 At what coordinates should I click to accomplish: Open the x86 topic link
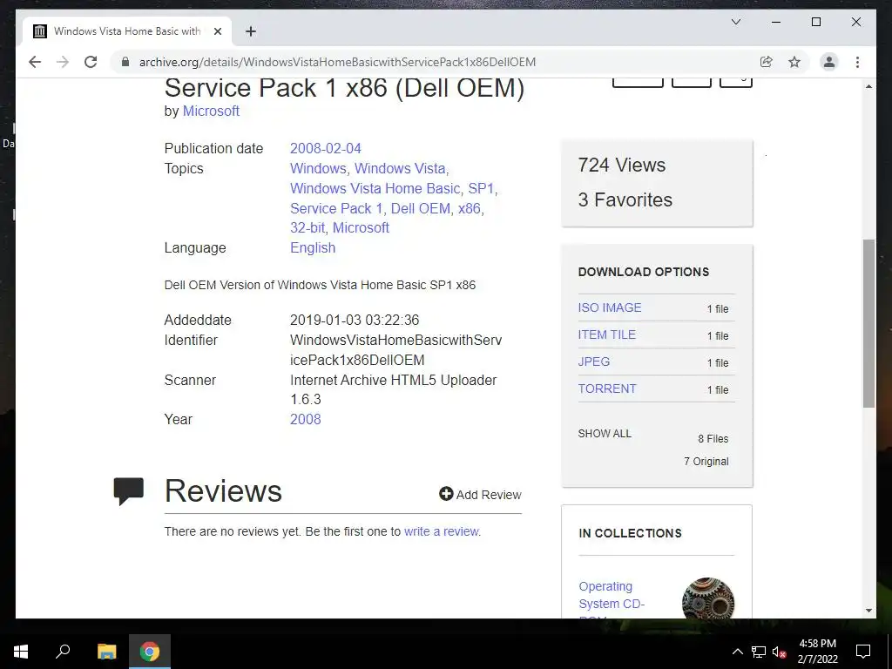tap(470, 208)
